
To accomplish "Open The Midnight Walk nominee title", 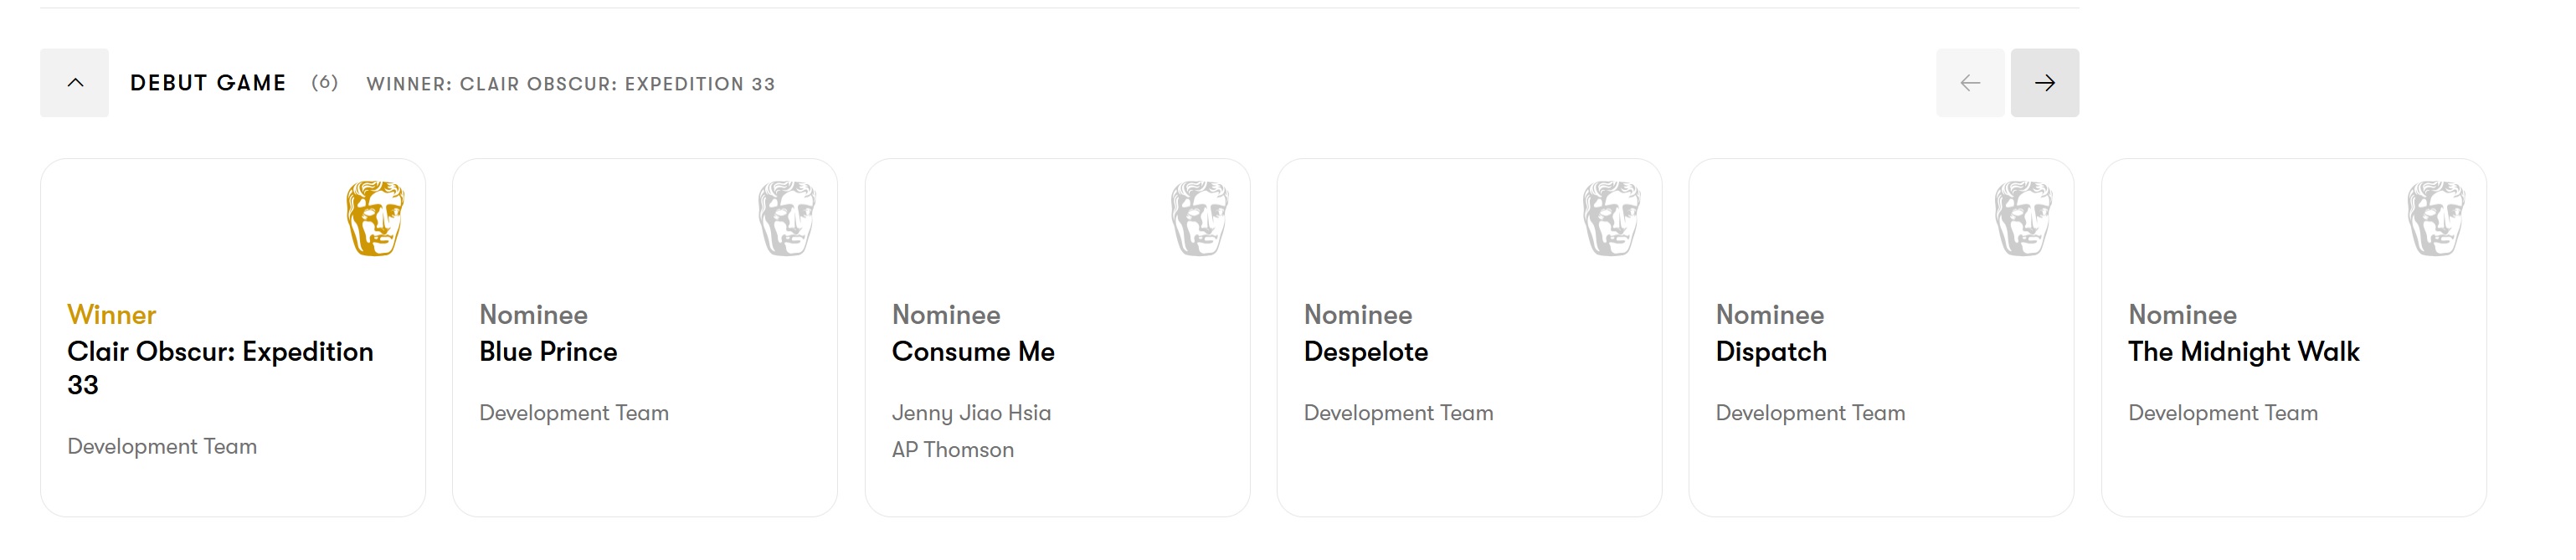I will coord(2243,352).
